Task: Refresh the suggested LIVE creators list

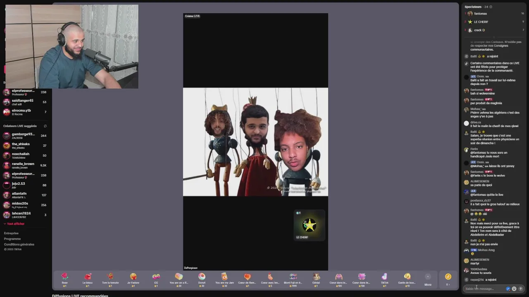Action: (45, 126)
